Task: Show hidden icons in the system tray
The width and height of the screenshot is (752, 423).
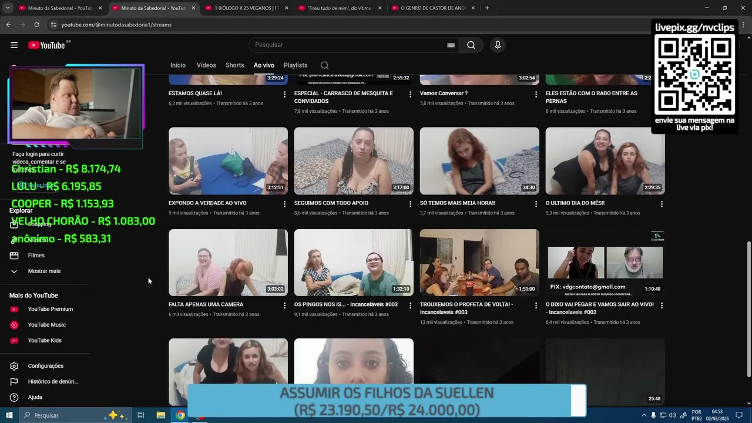Action: point(644,415)
